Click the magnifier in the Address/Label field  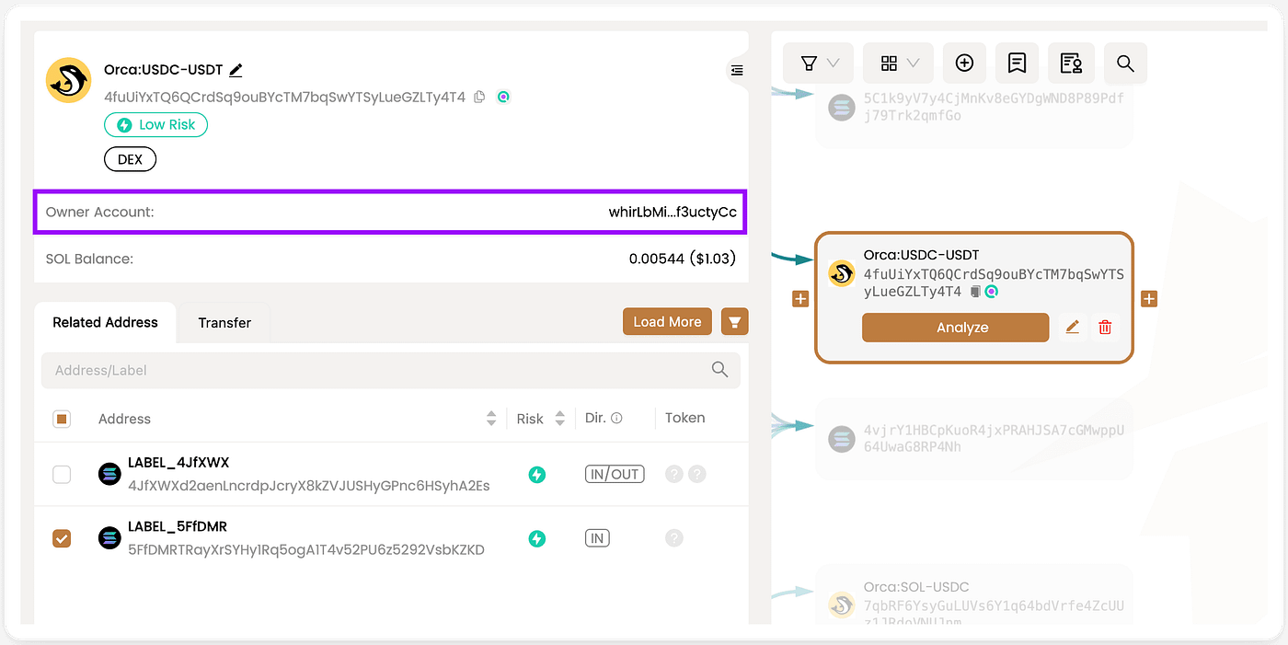pyautogui.click(x=719, y=369)
